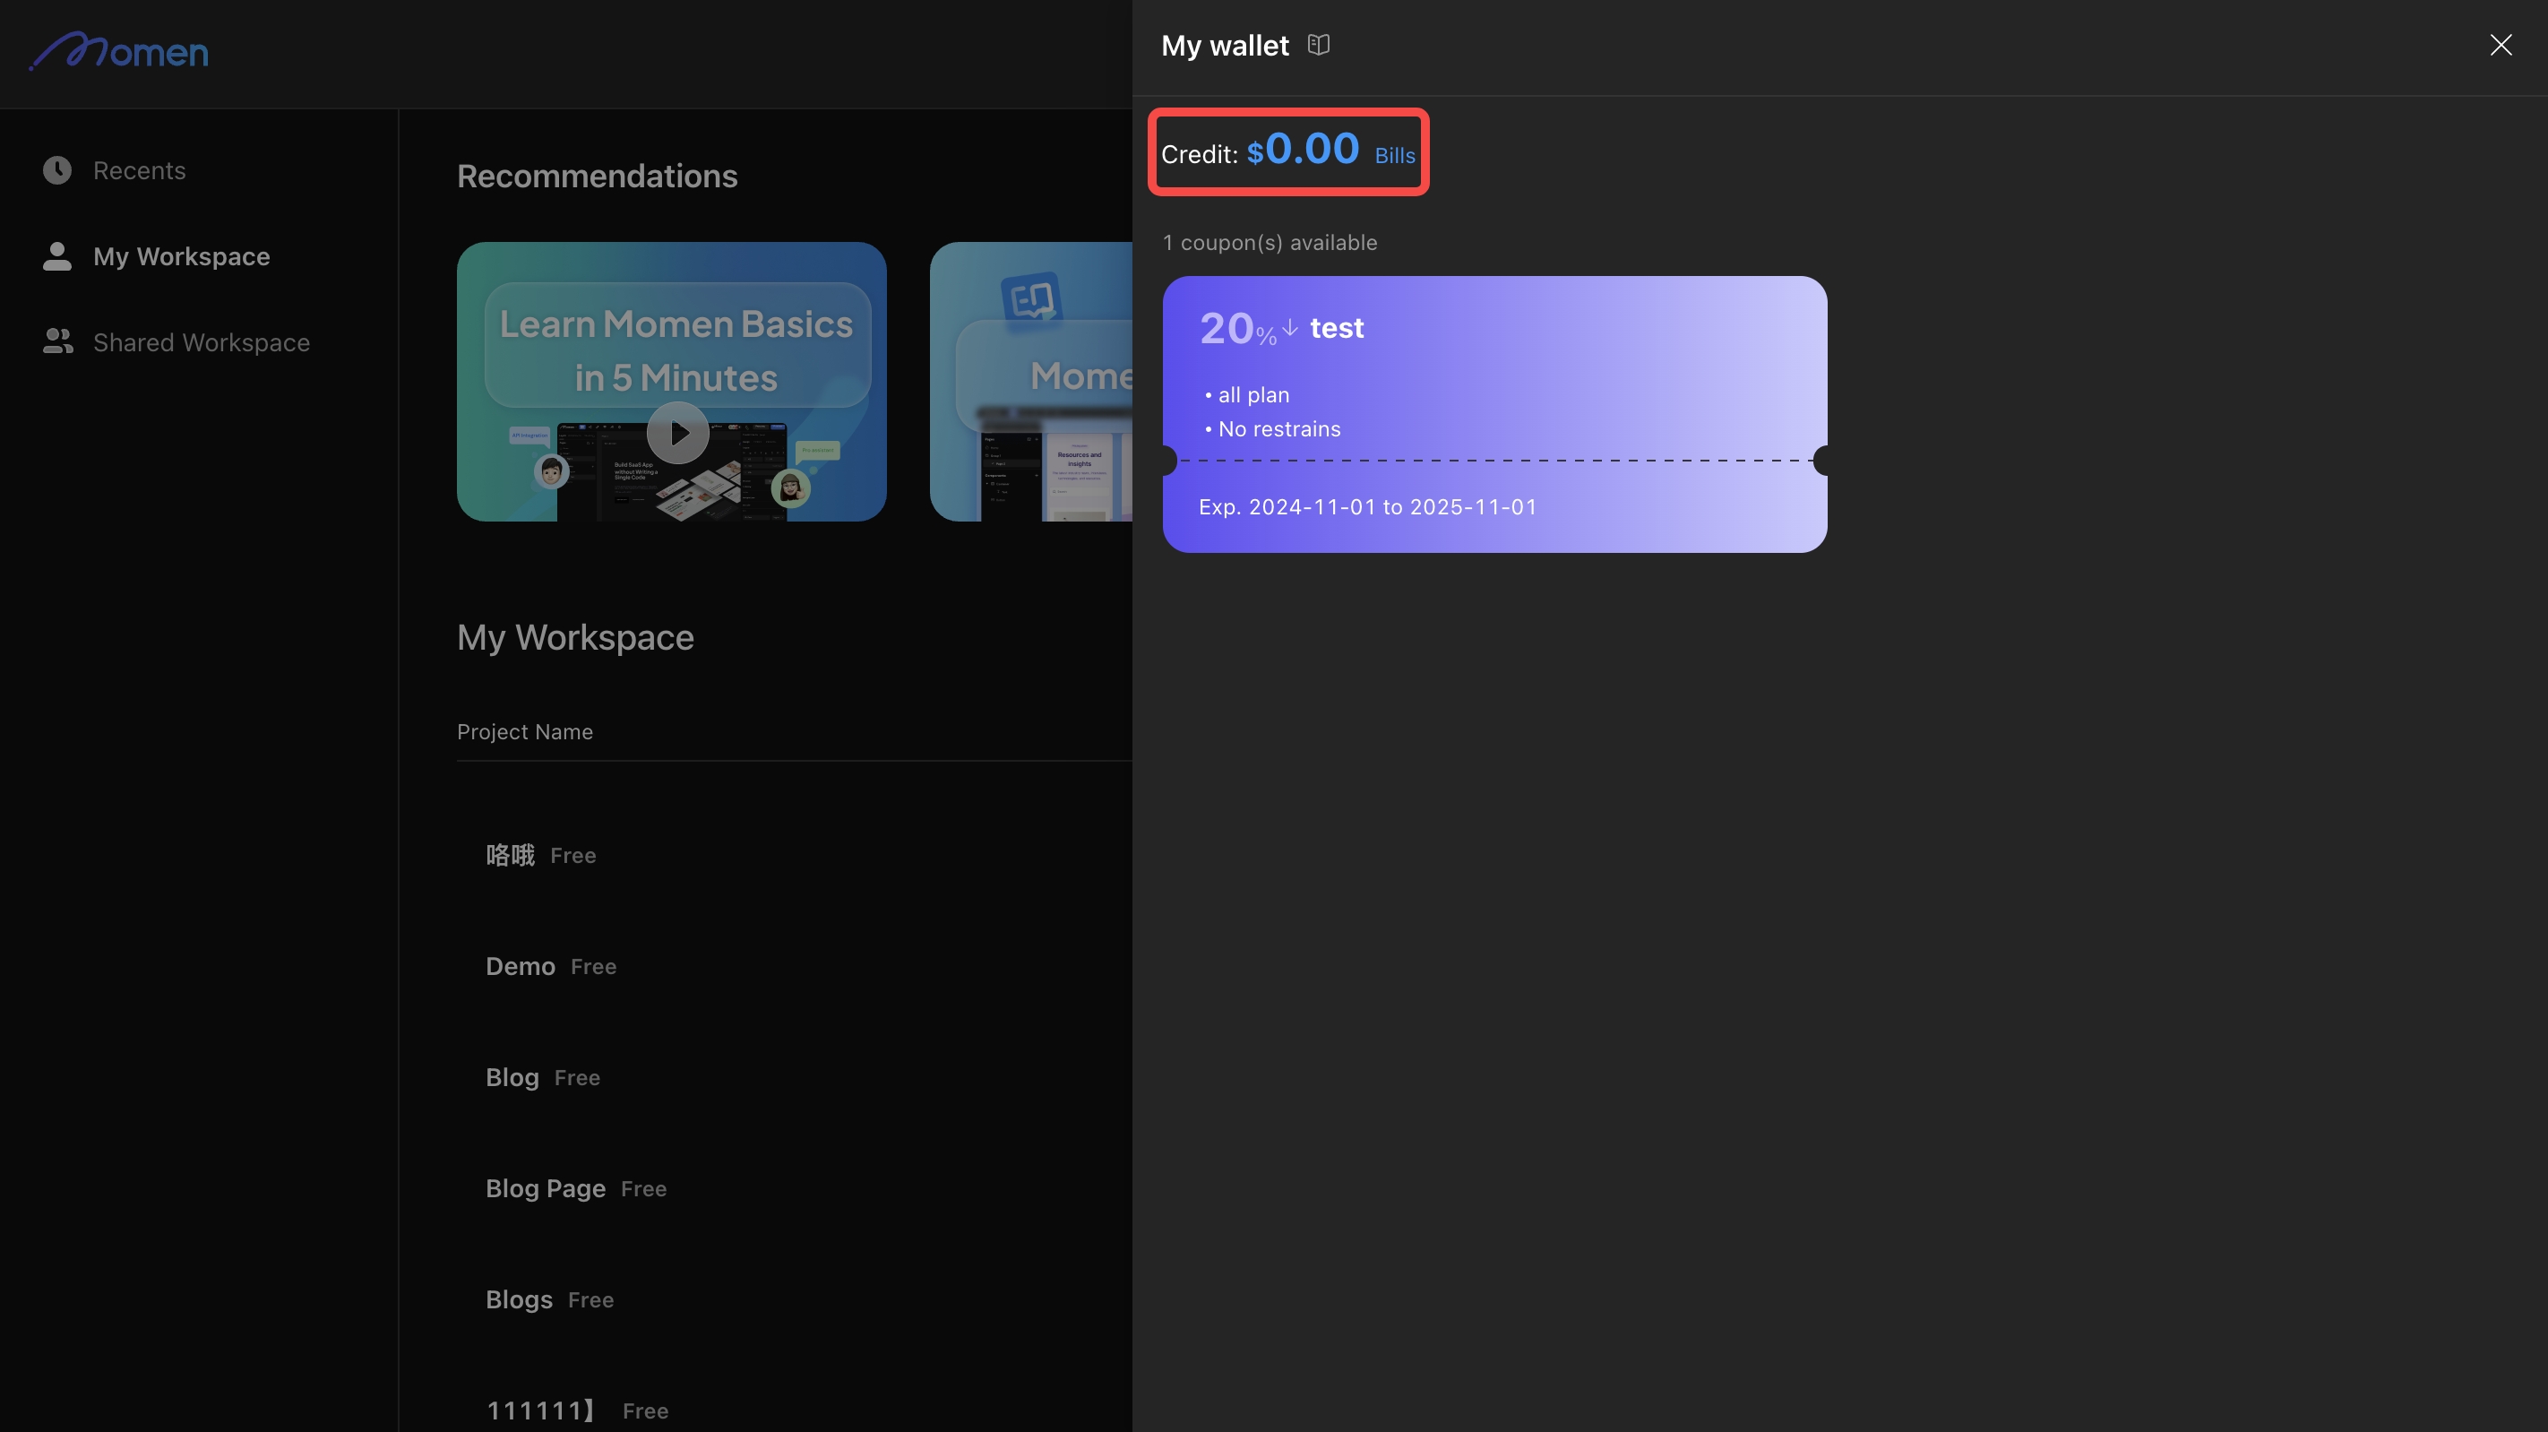Click the My wallet title
Viewport: 2548px width, 1432px height.
[1225, 46]
